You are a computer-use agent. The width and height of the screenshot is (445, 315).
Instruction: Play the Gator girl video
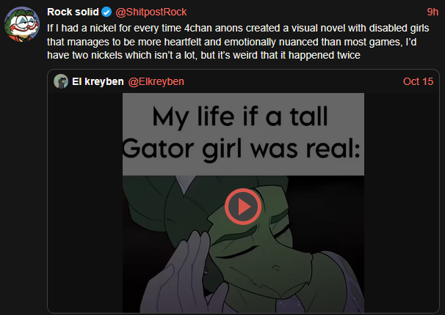tap(243, 207)
